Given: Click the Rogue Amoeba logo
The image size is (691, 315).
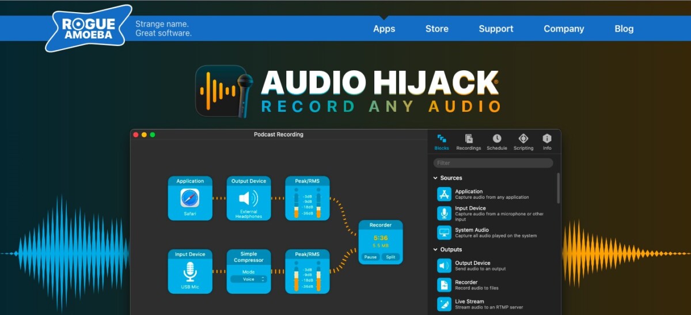Looking at the screenshot, I should (89, 28).
